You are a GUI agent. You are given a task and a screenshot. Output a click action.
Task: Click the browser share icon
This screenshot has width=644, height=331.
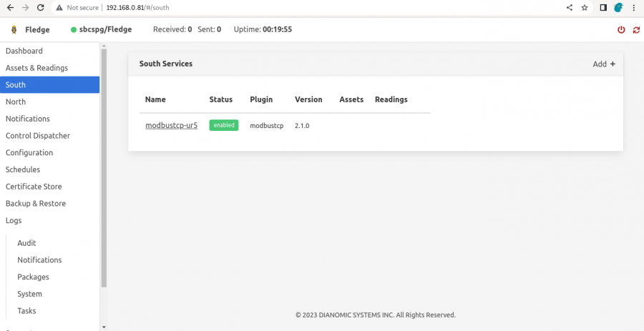(570, 7)
